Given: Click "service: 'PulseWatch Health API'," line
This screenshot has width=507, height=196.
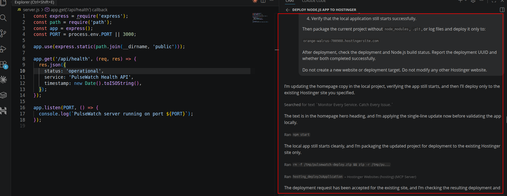Looking at the screenshot, I should pos(89,77).
